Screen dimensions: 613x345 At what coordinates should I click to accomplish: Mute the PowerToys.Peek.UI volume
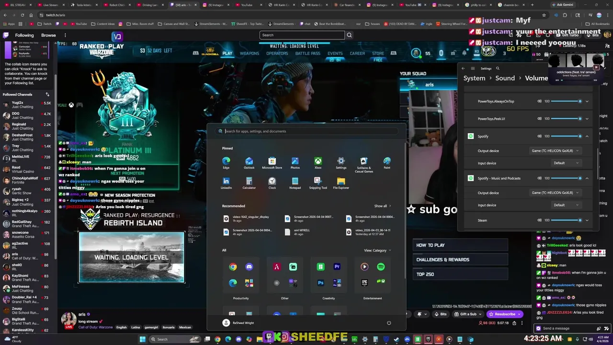click(540, 118)
